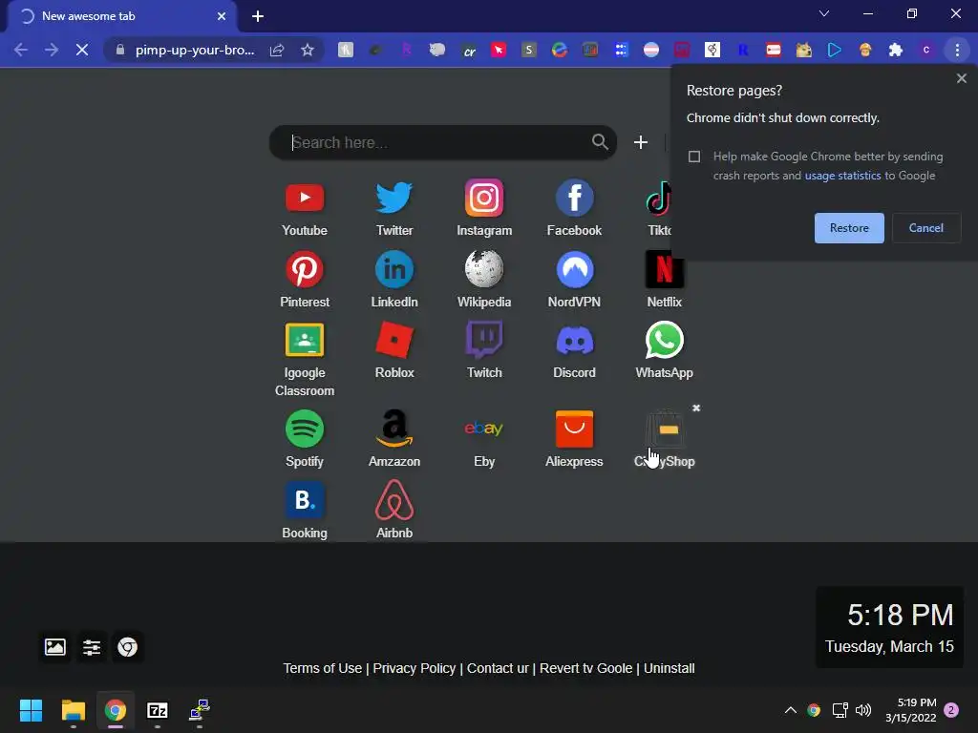Open Terms of Use link
The height and width of the screenshot is (733, 978).
coord(323,668)
